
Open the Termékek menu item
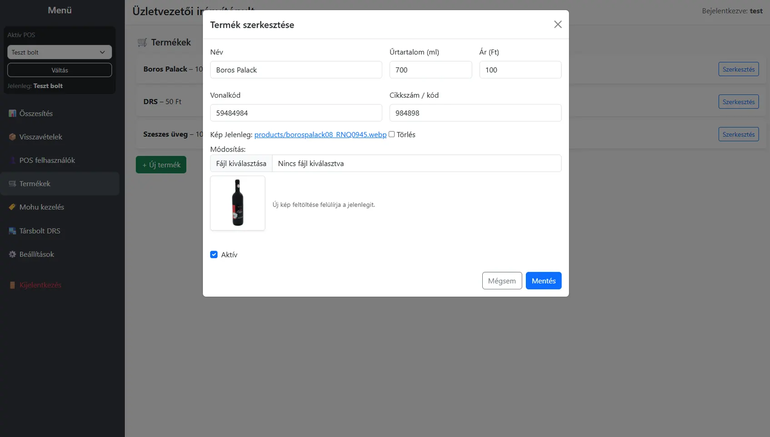coord(35,184)
